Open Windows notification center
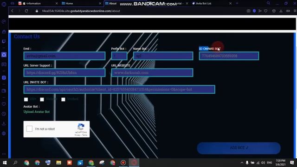The width and height of the screenshot is (297, 167). click(292, 163)
